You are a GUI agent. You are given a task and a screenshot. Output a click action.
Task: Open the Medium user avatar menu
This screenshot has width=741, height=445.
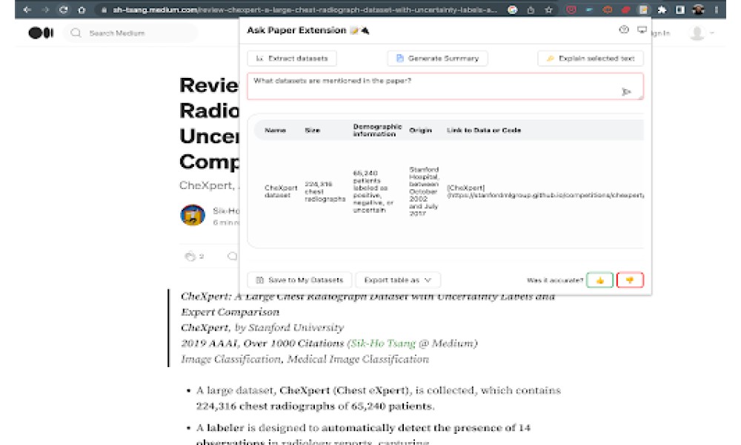(701, 33)
